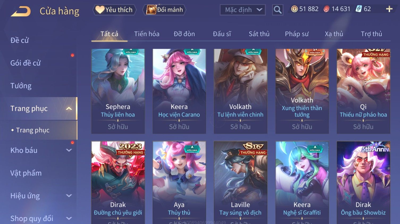Open Yêu thích heart favorites

114,10
